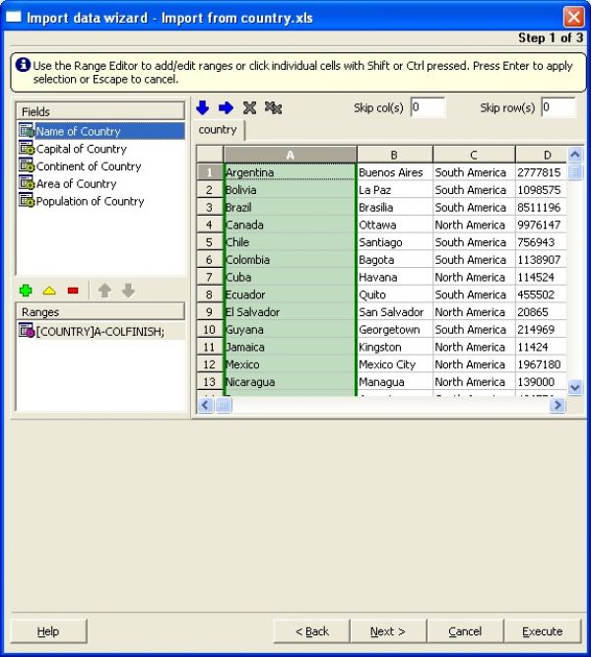Select the Population of Country field

(90, 201)
